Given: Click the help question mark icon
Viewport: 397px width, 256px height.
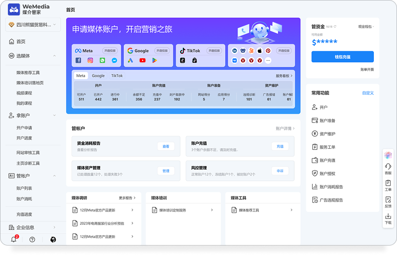Looking at the screenshot, I should point(32,239).
